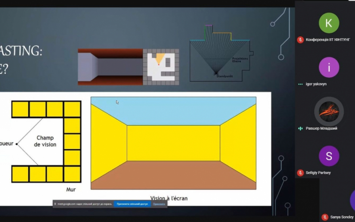Click participant name SeRgIy Partsey
355x222 pixels.
[318, 173]
